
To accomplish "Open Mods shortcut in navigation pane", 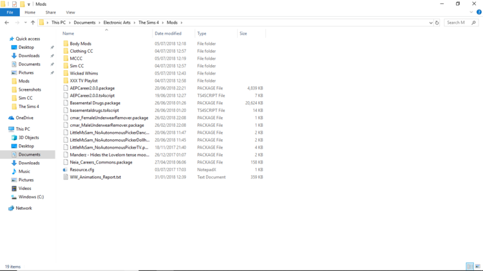I will click(24, 81).
